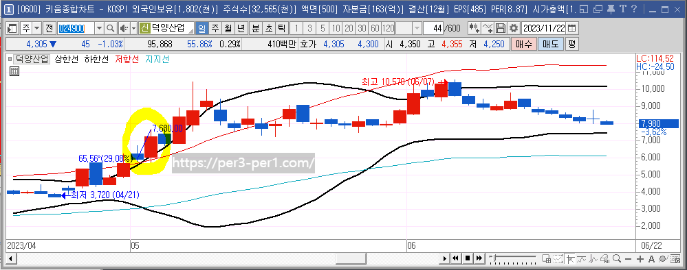The width and height of the screenshot is (687, 270).
Task: Open the dropdown to the right of 120
Action: tap(417, 28)
